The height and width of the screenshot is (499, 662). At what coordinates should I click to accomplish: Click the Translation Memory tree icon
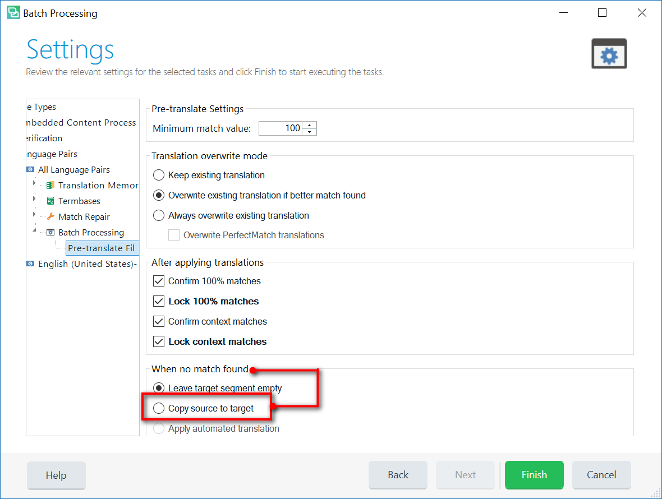(x=50, y=185)
